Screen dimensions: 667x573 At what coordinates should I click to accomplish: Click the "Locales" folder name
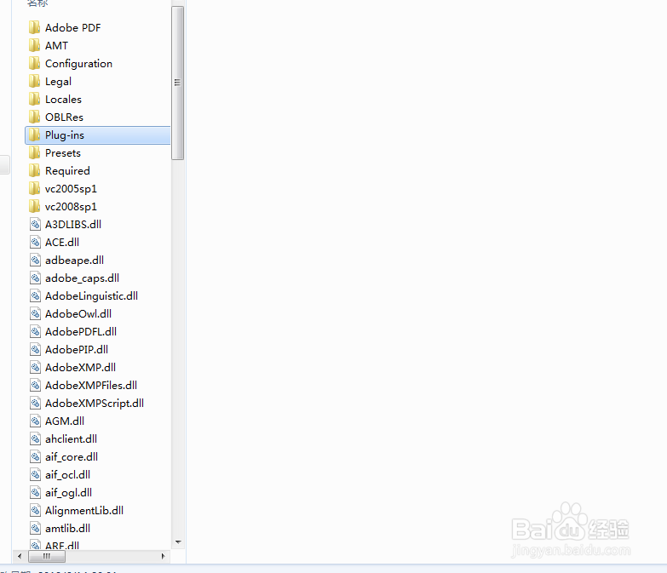point(63,99)
